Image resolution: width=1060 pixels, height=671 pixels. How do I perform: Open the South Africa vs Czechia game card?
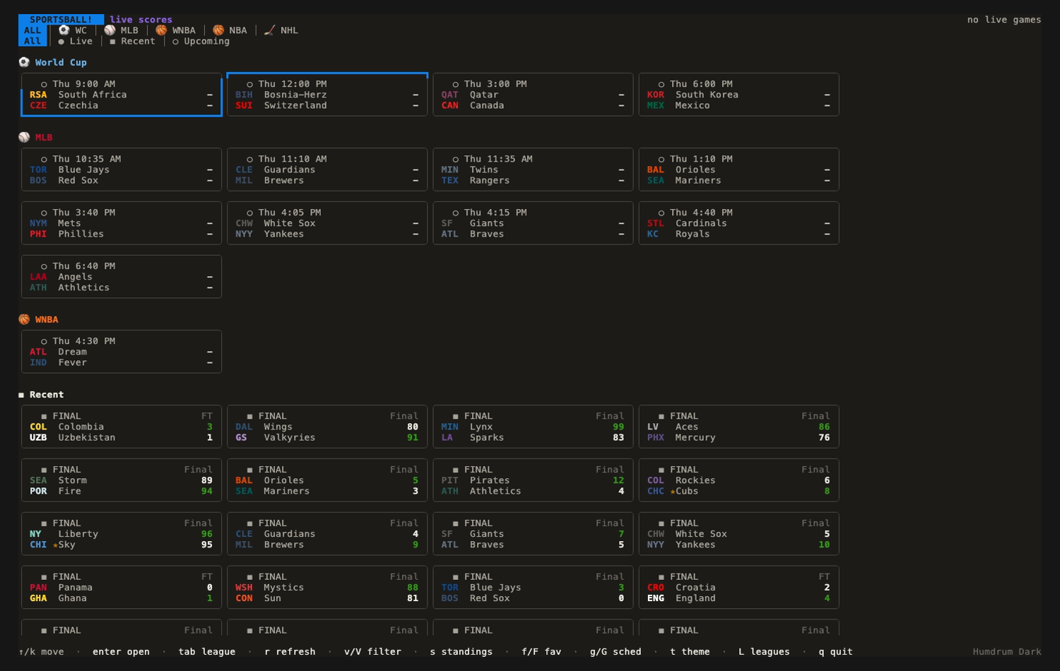[122, 95]
